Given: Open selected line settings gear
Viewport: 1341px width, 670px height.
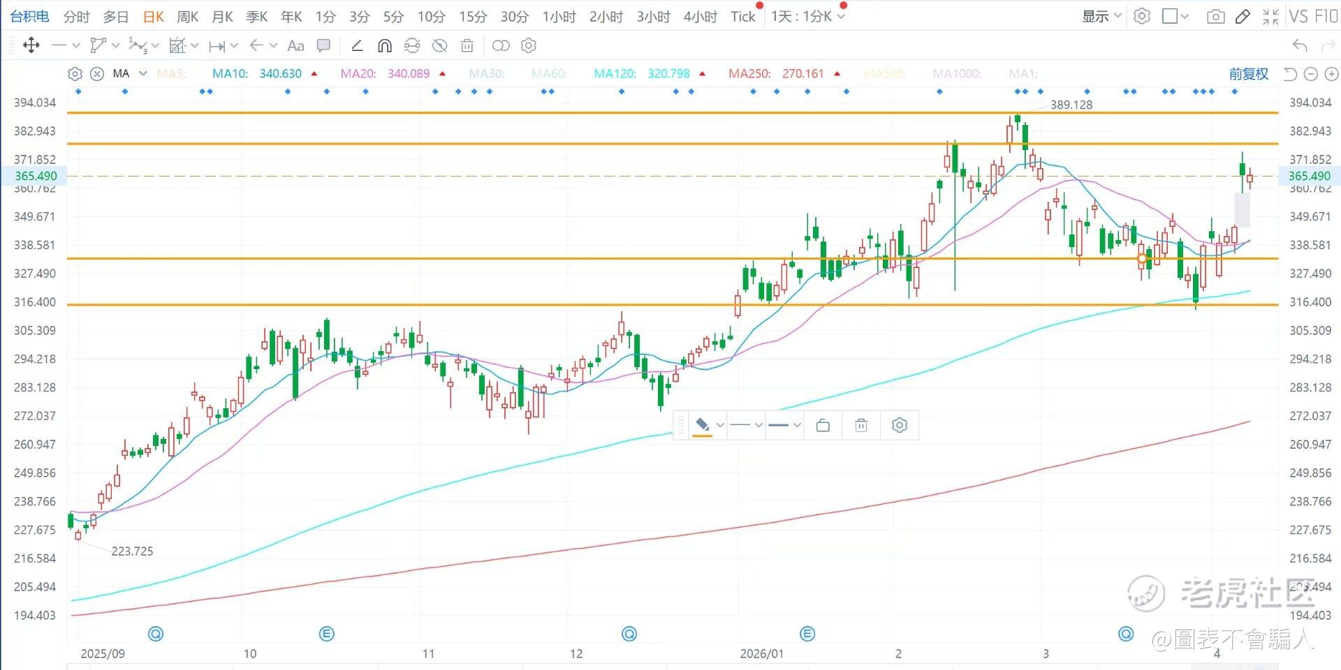Looking at the screenshot, I should pos(900,425).
